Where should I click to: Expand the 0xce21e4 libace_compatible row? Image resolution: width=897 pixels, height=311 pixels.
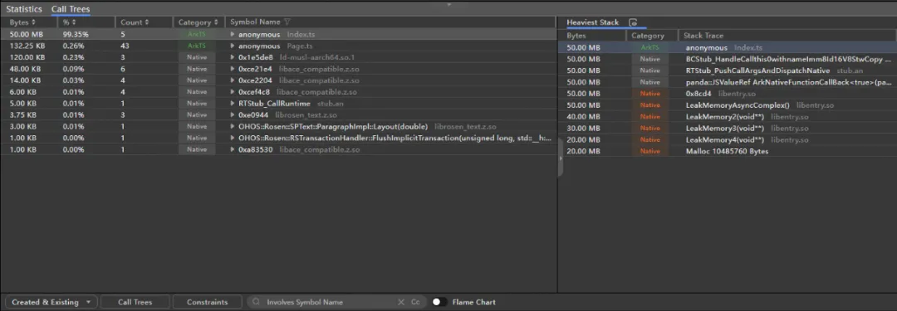(233, 69)
